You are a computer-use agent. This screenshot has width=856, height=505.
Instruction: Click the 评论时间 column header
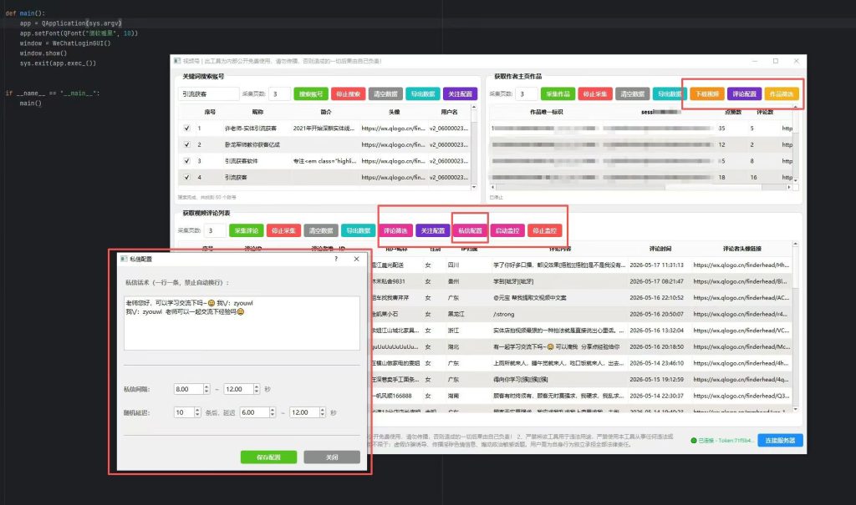(x=660, y=249)
